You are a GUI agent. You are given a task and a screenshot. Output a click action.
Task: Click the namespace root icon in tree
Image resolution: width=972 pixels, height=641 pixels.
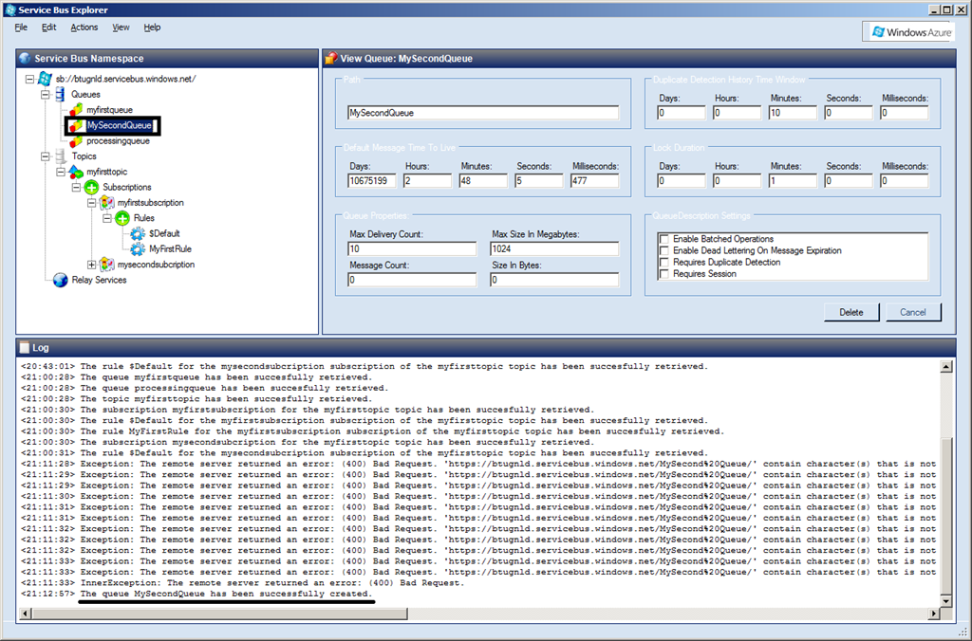pyautogui.click(x=45, y=79)
